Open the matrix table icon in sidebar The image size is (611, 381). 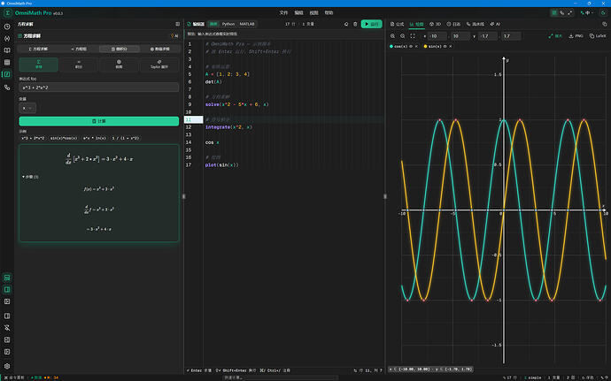click(7, 62)
